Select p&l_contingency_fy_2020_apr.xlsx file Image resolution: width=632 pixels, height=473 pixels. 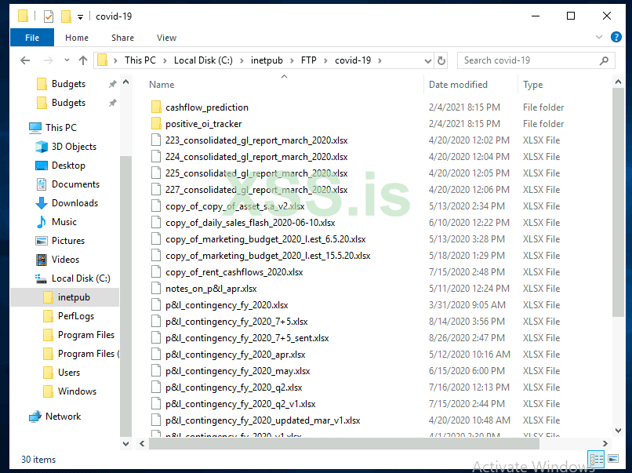coord(235,355)
